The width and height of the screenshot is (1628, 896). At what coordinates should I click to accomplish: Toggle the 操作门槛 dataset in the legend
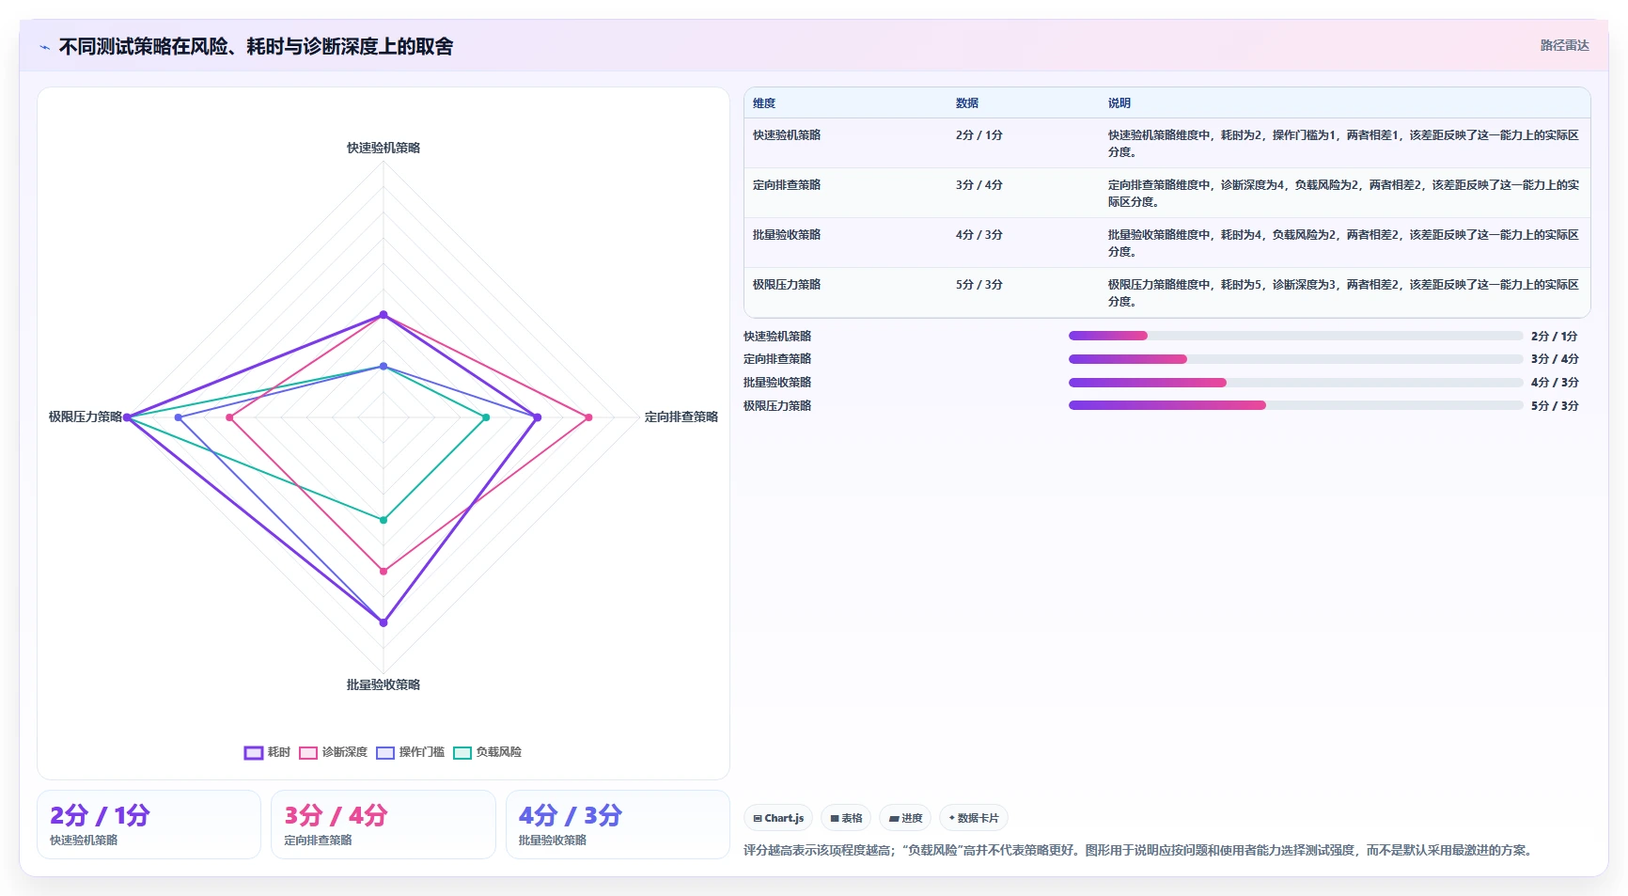click(x=410, y=752)
